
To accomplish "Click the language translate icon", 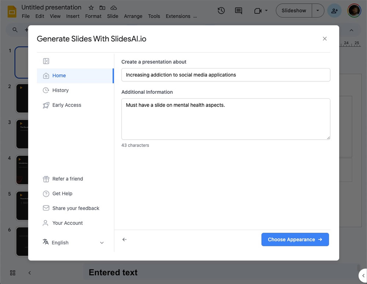I will [x=46, y=242].
